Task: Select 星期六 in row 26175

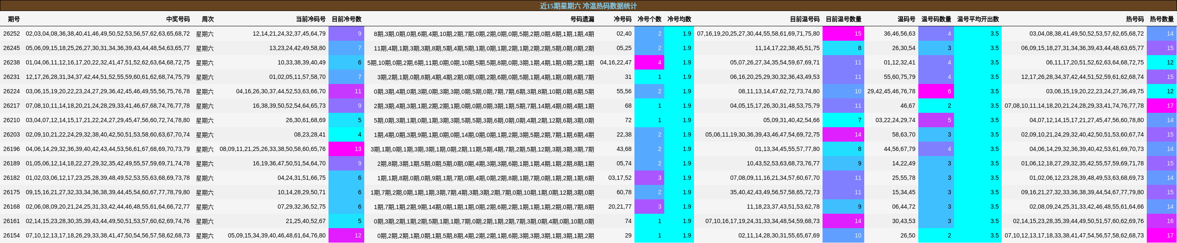Action: (x=205, y=192)
